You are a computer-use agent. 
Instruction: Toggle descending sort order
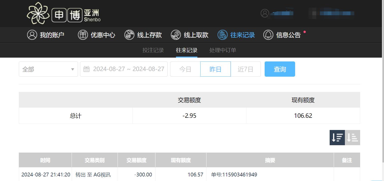coord(337,138)
